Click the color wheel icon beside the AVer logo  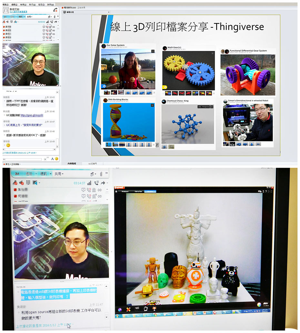coord(259,305)
